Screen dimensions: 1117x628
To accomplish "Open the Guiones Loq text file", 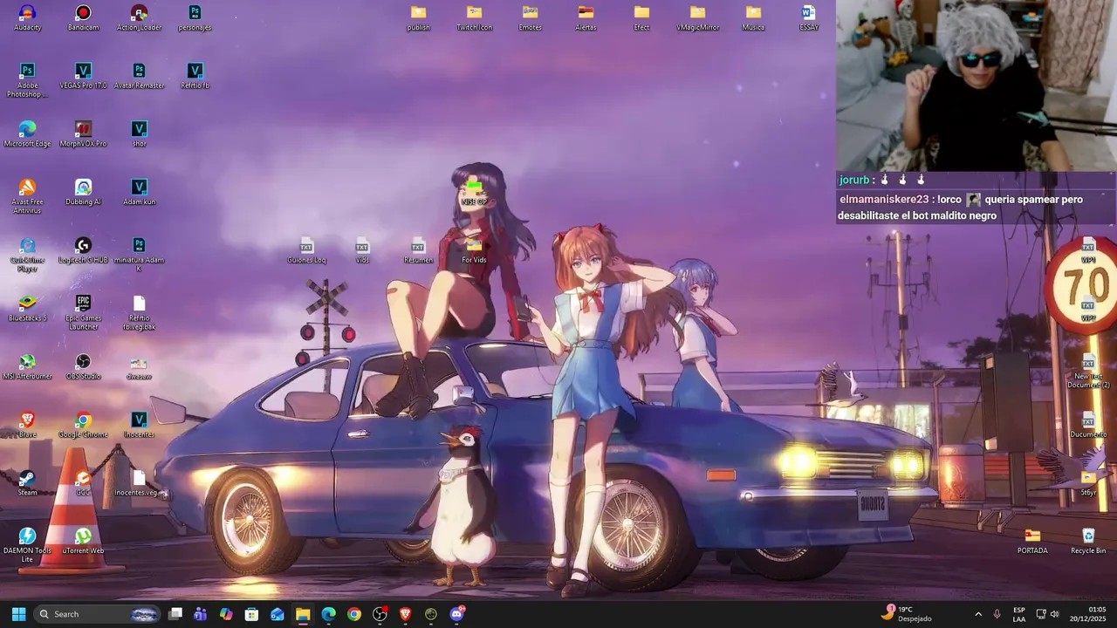I will tap(306, 250).
